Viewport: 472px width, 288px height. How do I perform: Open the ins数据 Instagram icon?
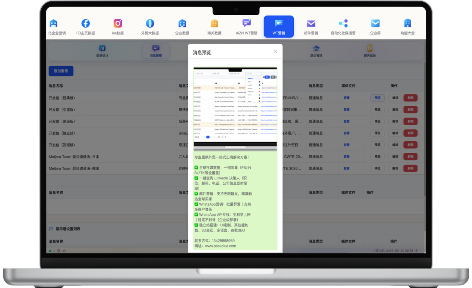coord(117,23)
